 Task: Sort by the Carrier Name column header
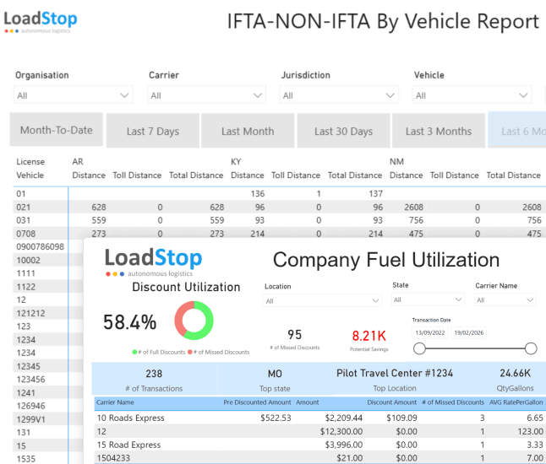115,402
